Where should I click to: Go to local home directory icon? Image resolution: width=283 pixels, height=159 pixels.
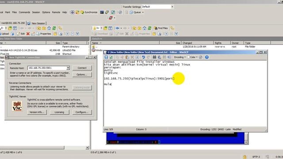[x=49, y=28]
